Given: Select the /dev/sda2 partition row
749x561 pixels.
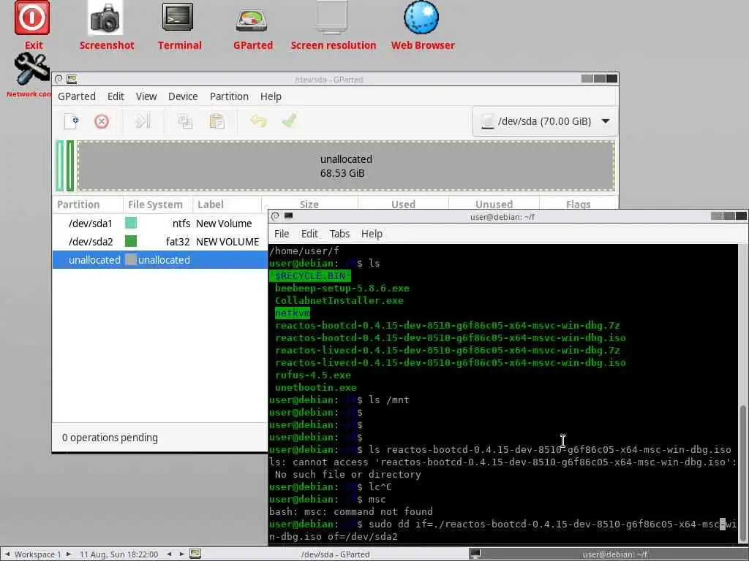Looking at the screenshot, I should pos(160,242).
